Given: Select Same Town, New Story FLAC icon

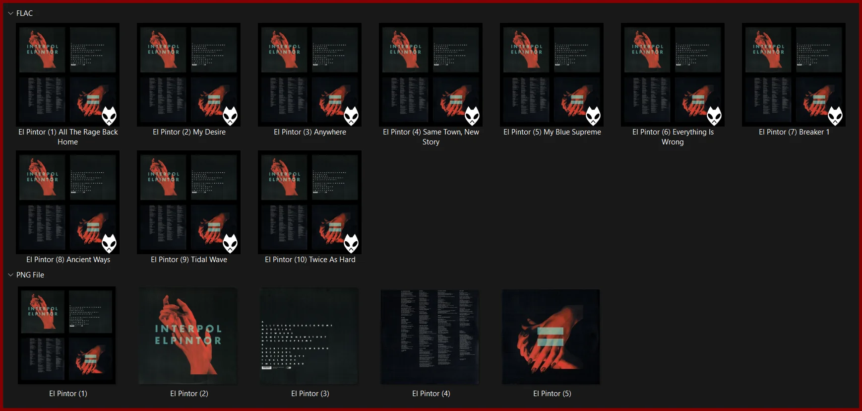Looking at the screenshot, I should [x=431, y=74].
